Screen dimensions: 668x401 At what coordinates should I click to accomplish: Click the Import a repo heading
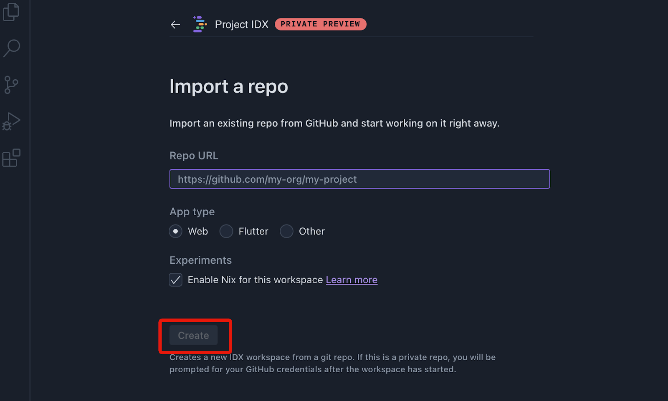point(229,87)
